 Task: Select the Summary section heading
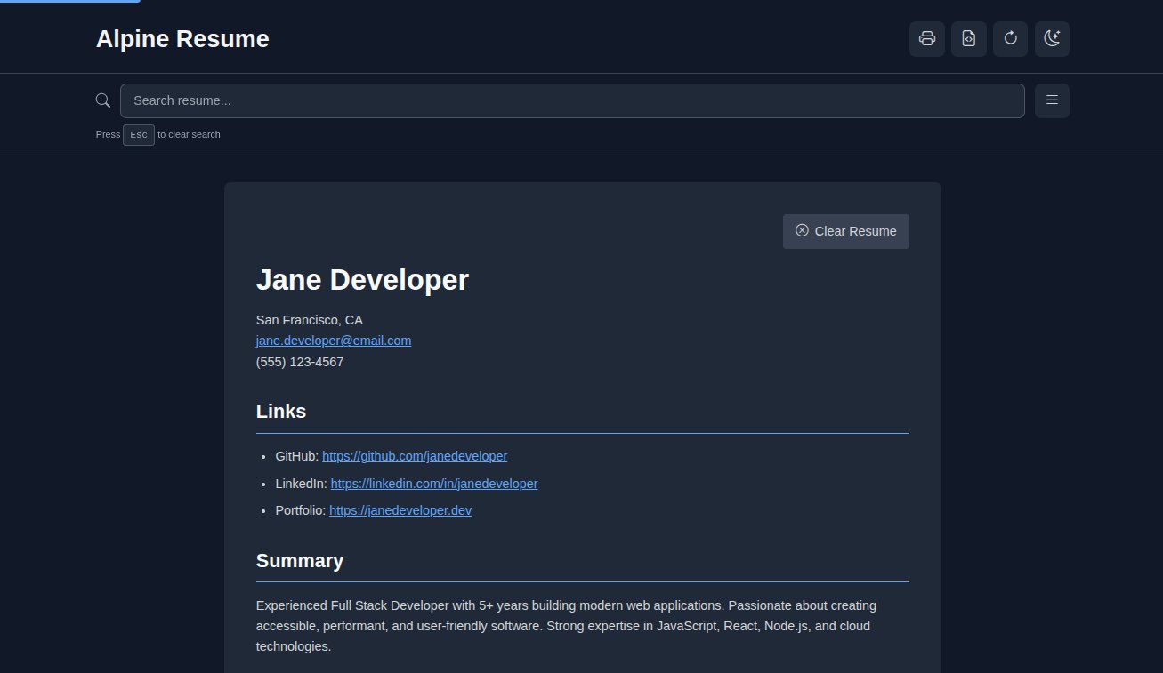tap(299, 561)
